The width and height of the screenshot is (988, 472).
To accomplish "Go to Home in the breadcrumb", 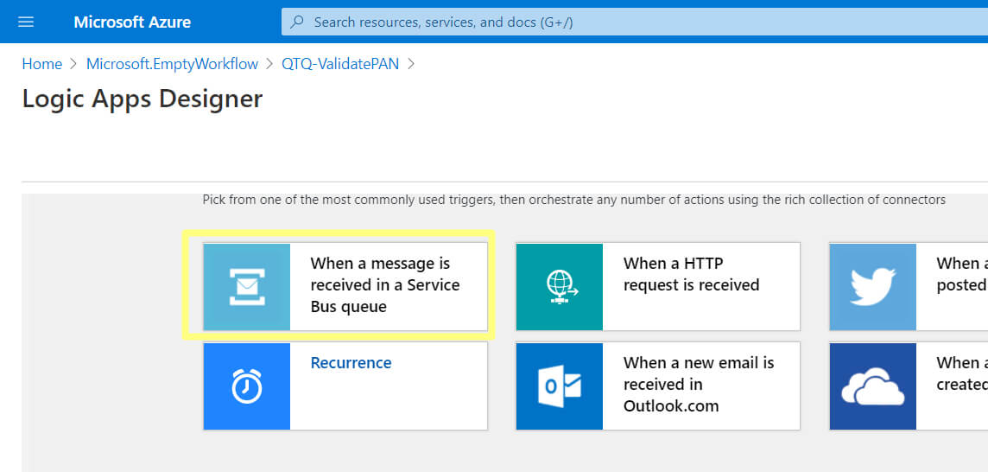I will coord(42,64).
